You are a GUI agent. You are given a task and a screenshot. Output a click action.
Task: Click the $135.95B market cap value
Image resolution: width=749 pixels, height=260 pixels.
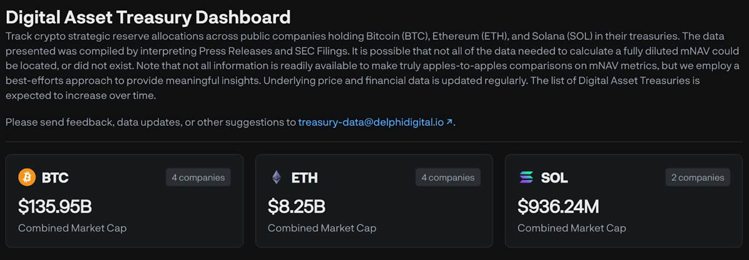point(55,206)
